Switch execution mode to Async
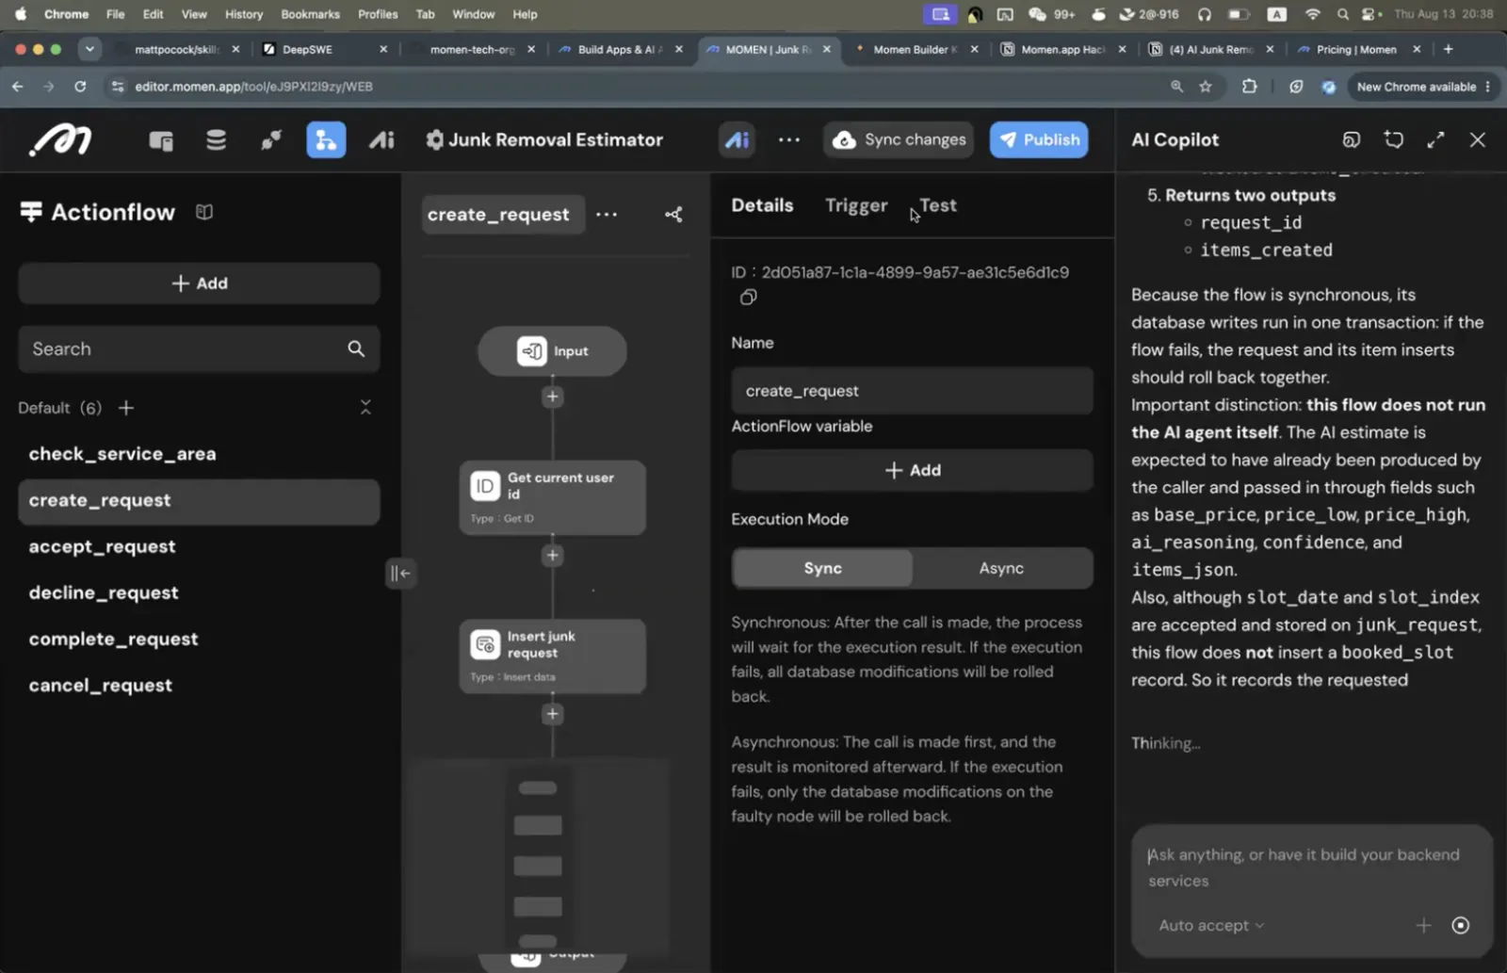This screenshot has height=973, width=1507. tap(1001, 568)
